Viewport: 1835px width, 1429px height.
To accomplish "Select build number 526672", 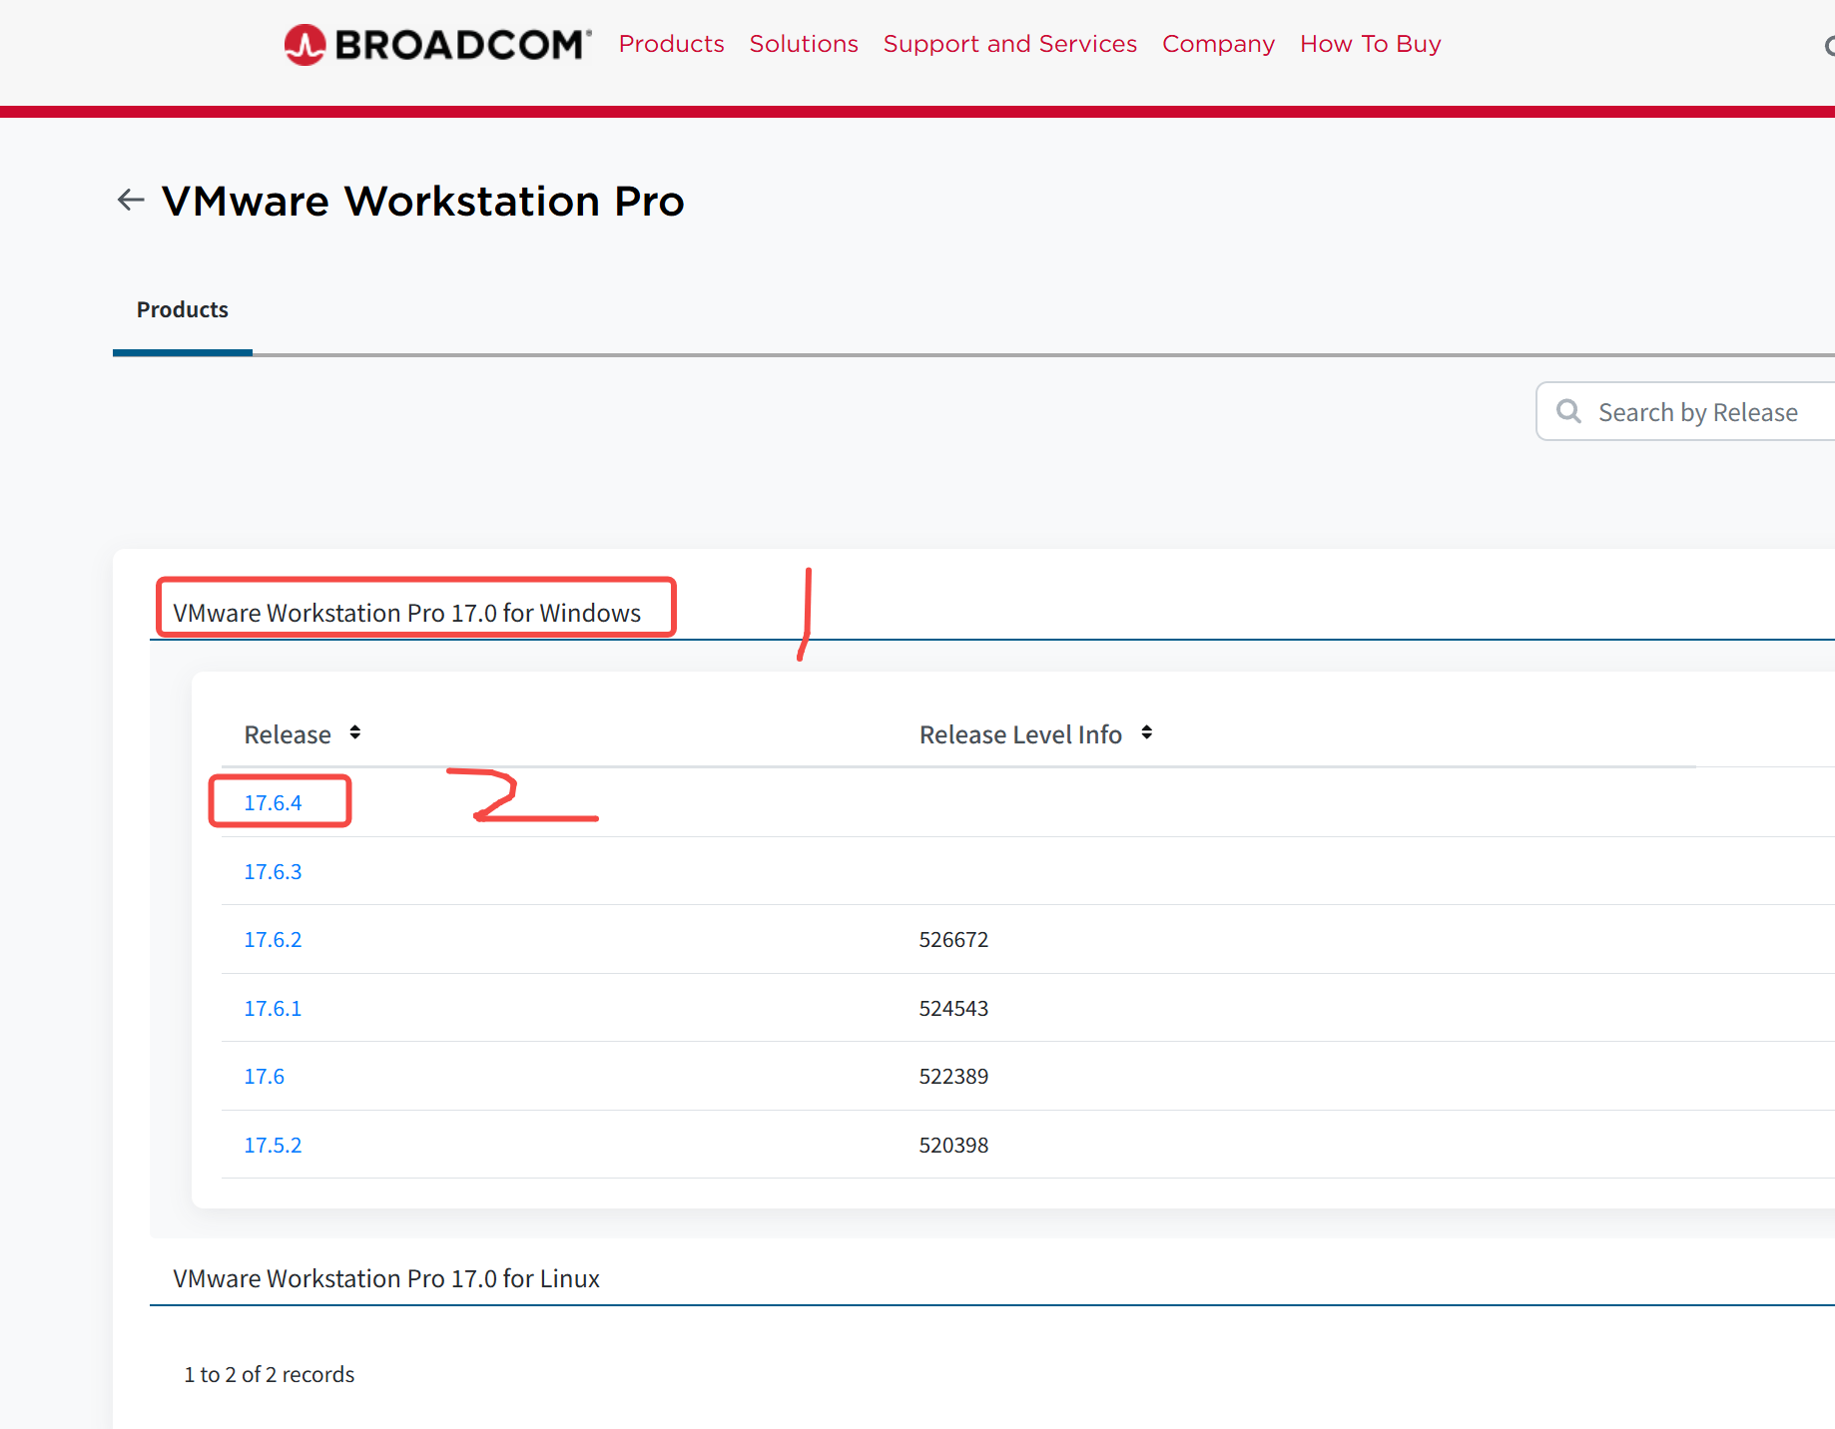I will tap(953, 940).
